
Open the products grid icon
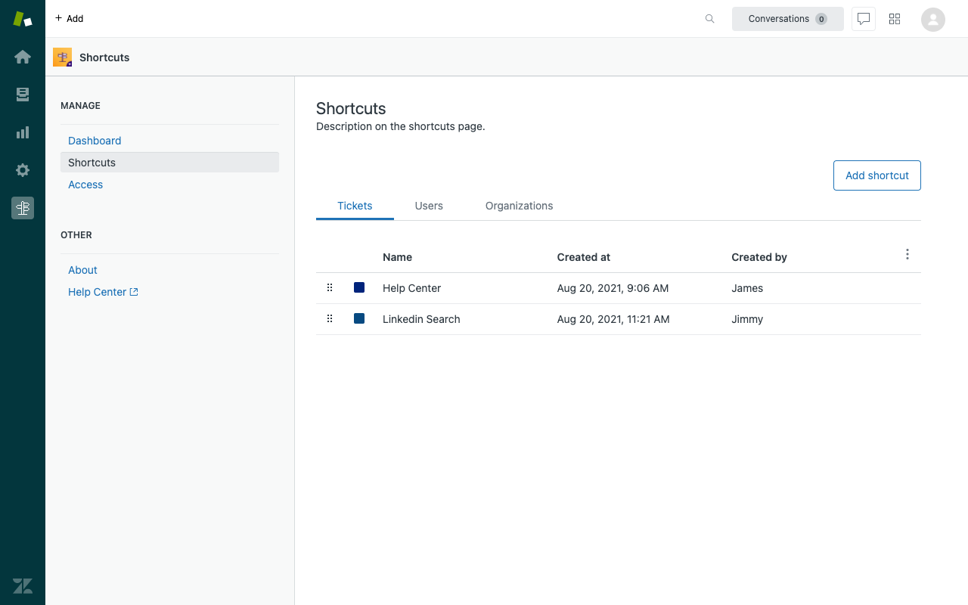pos(895,19)
